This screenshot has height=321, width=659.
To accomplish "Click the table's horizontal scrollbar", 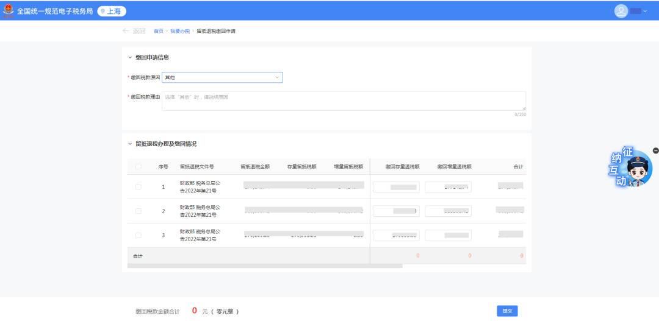I will tap(265, 266).
